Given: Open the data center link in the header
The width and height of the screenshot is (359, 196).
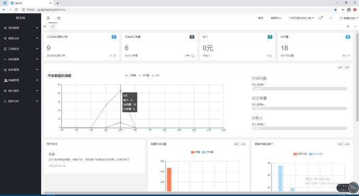Looking at the screenshot, I should (x=276, y=18).
